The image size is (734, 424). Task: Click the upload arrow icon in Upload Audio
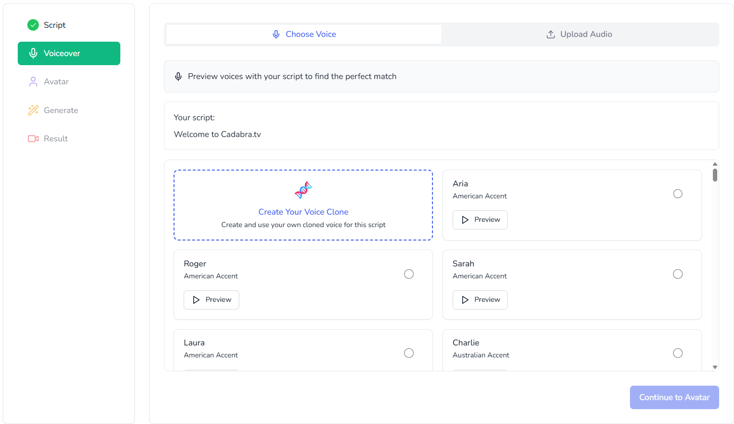(551, 34)
